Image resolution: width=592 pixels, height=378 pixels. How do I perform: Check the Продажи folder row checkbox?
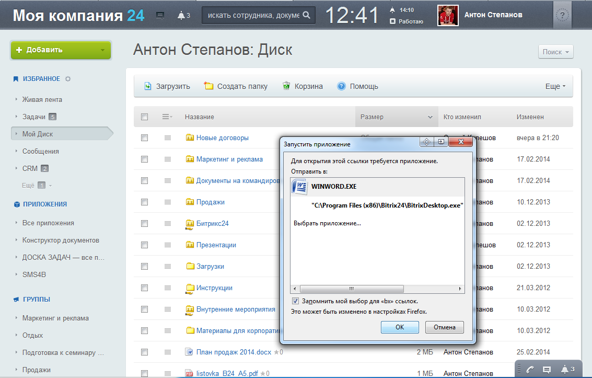[144, 202]
